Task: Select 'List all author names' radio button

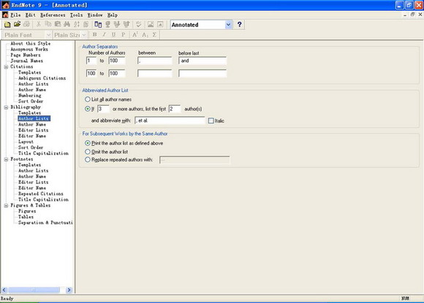Action: (87, 99)
